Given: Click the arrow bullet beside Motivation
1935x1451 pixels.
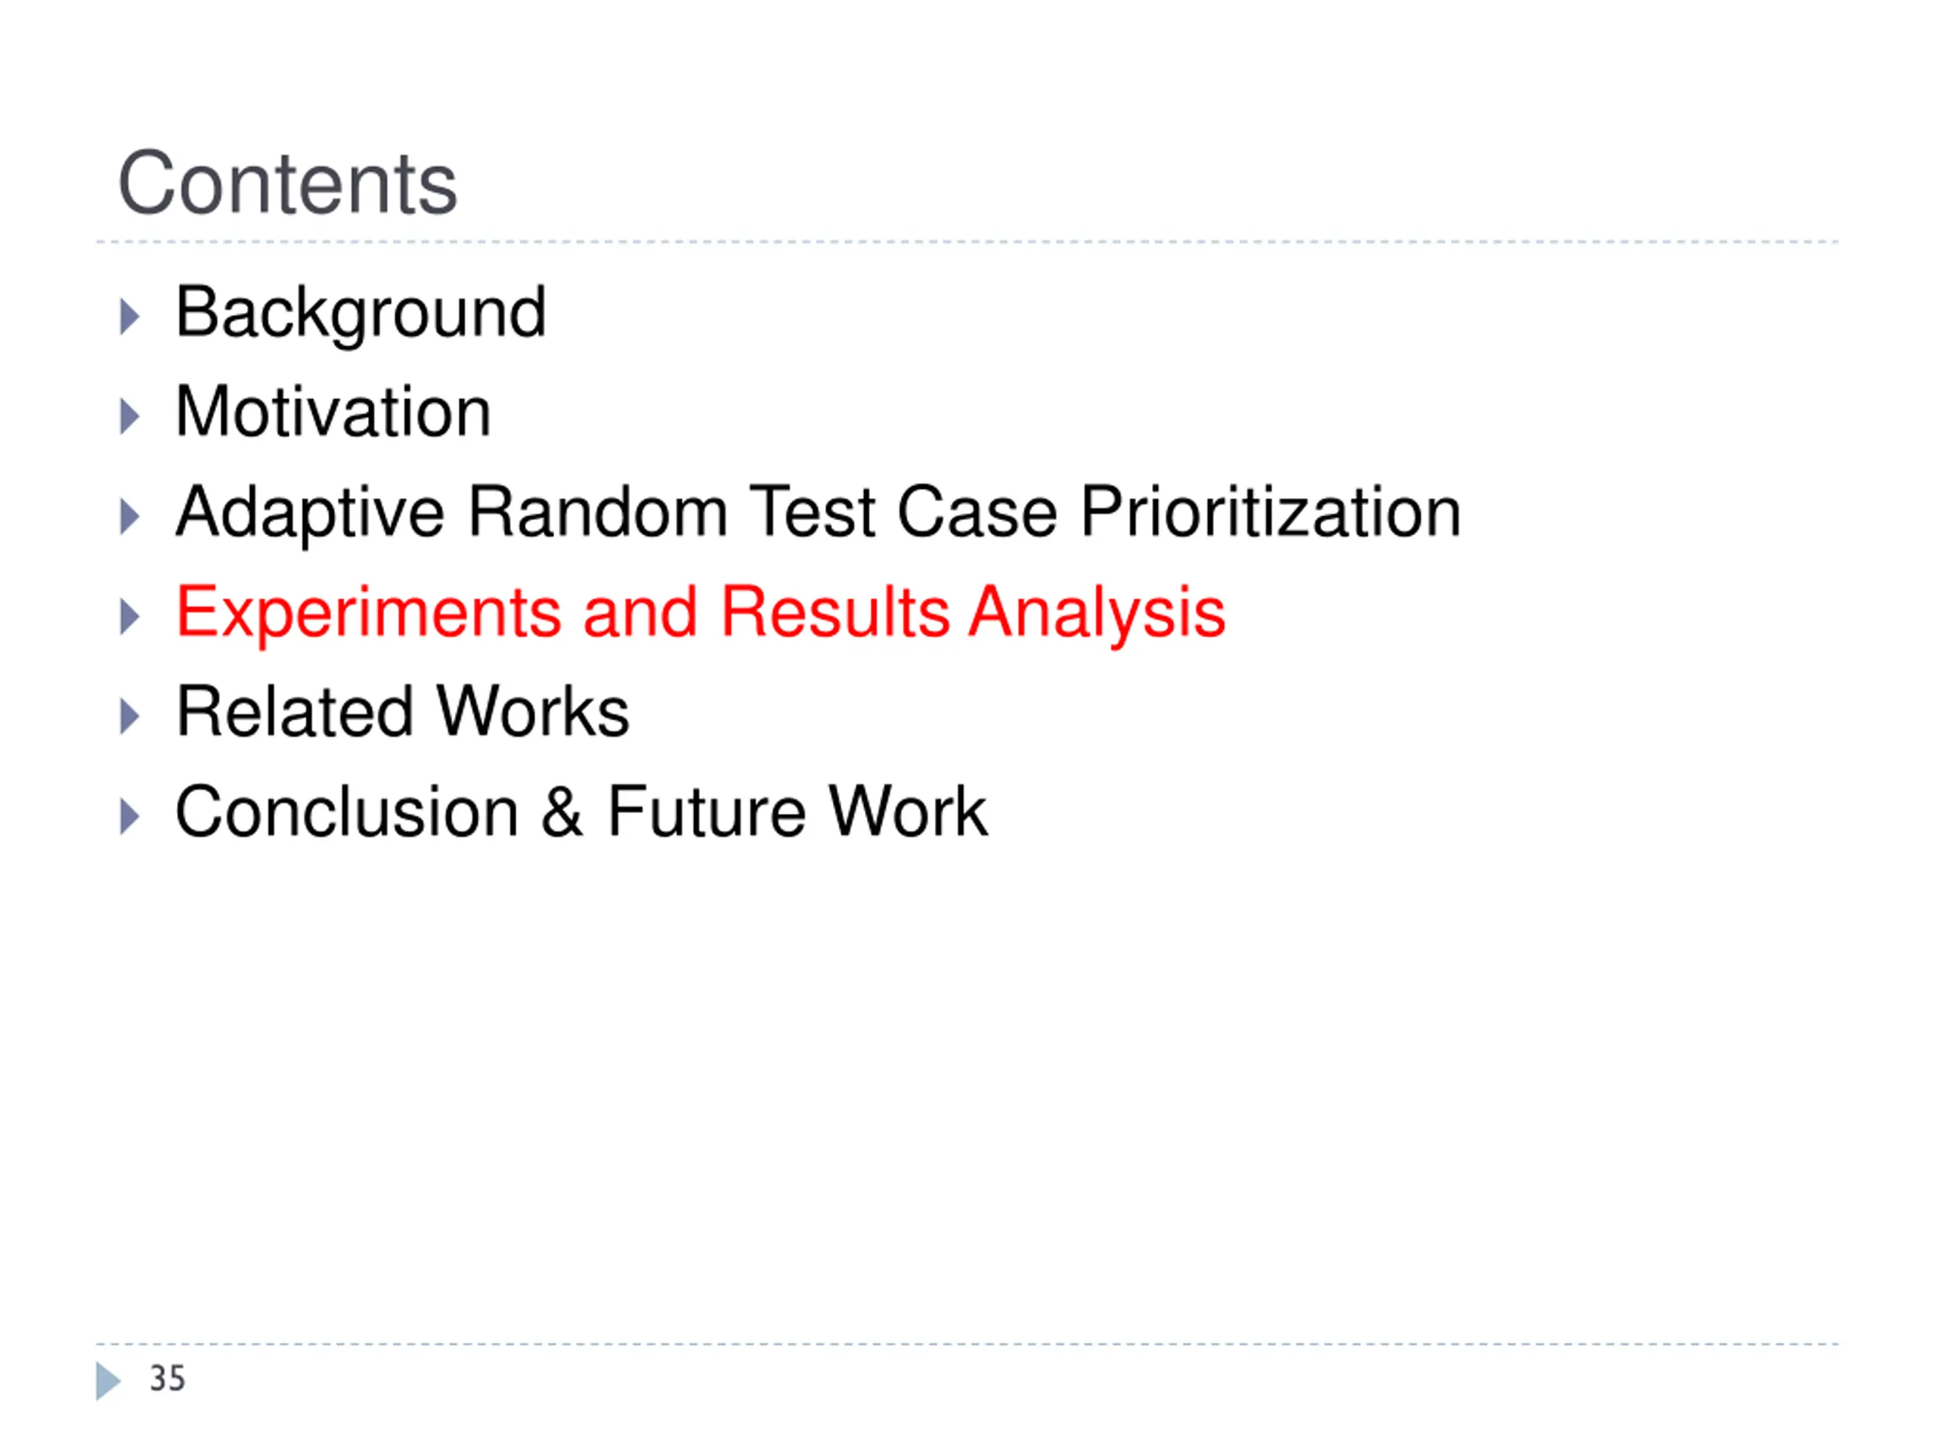Looking at the screenshot, I should [x=129, y=416].
